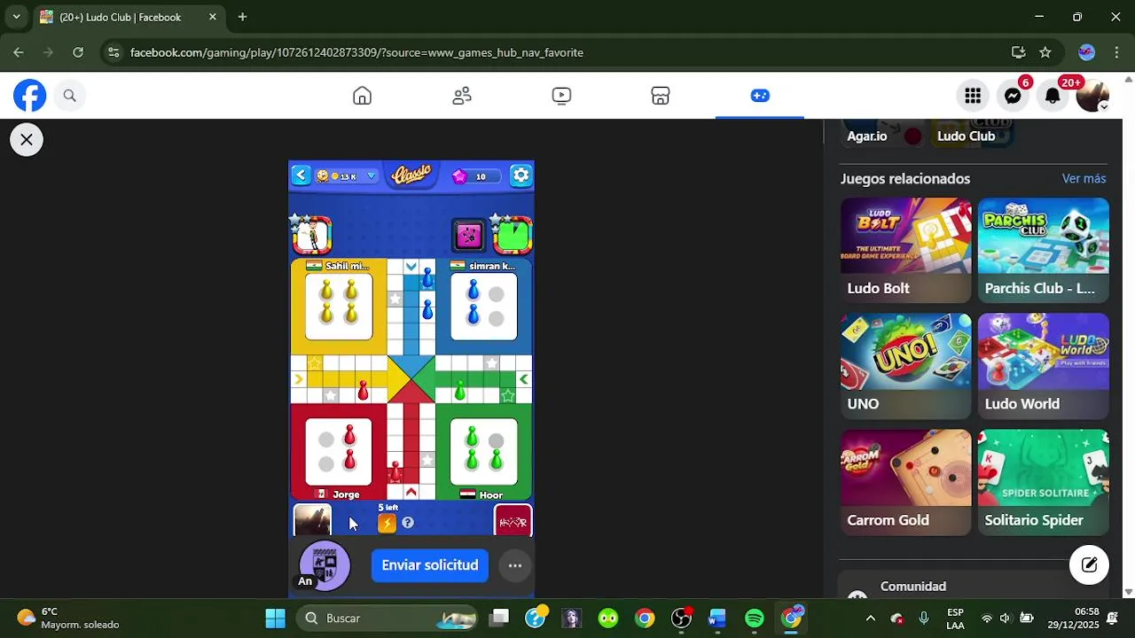Screen dimensions: 1135x638
Task: Click simran's green avatar
Action: (512, 235)
